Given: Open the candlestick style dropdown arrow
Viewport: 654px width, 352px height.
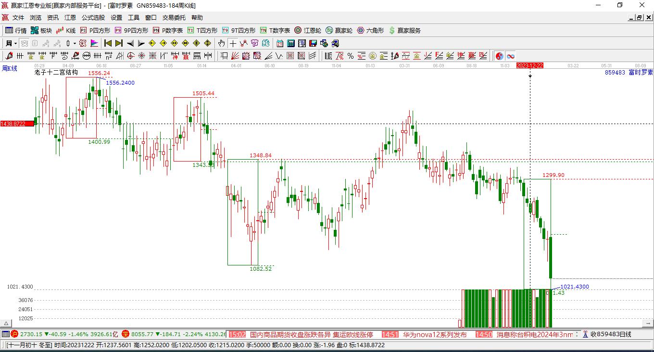Looking at the screenshot, I should click(x=75, y=43).
